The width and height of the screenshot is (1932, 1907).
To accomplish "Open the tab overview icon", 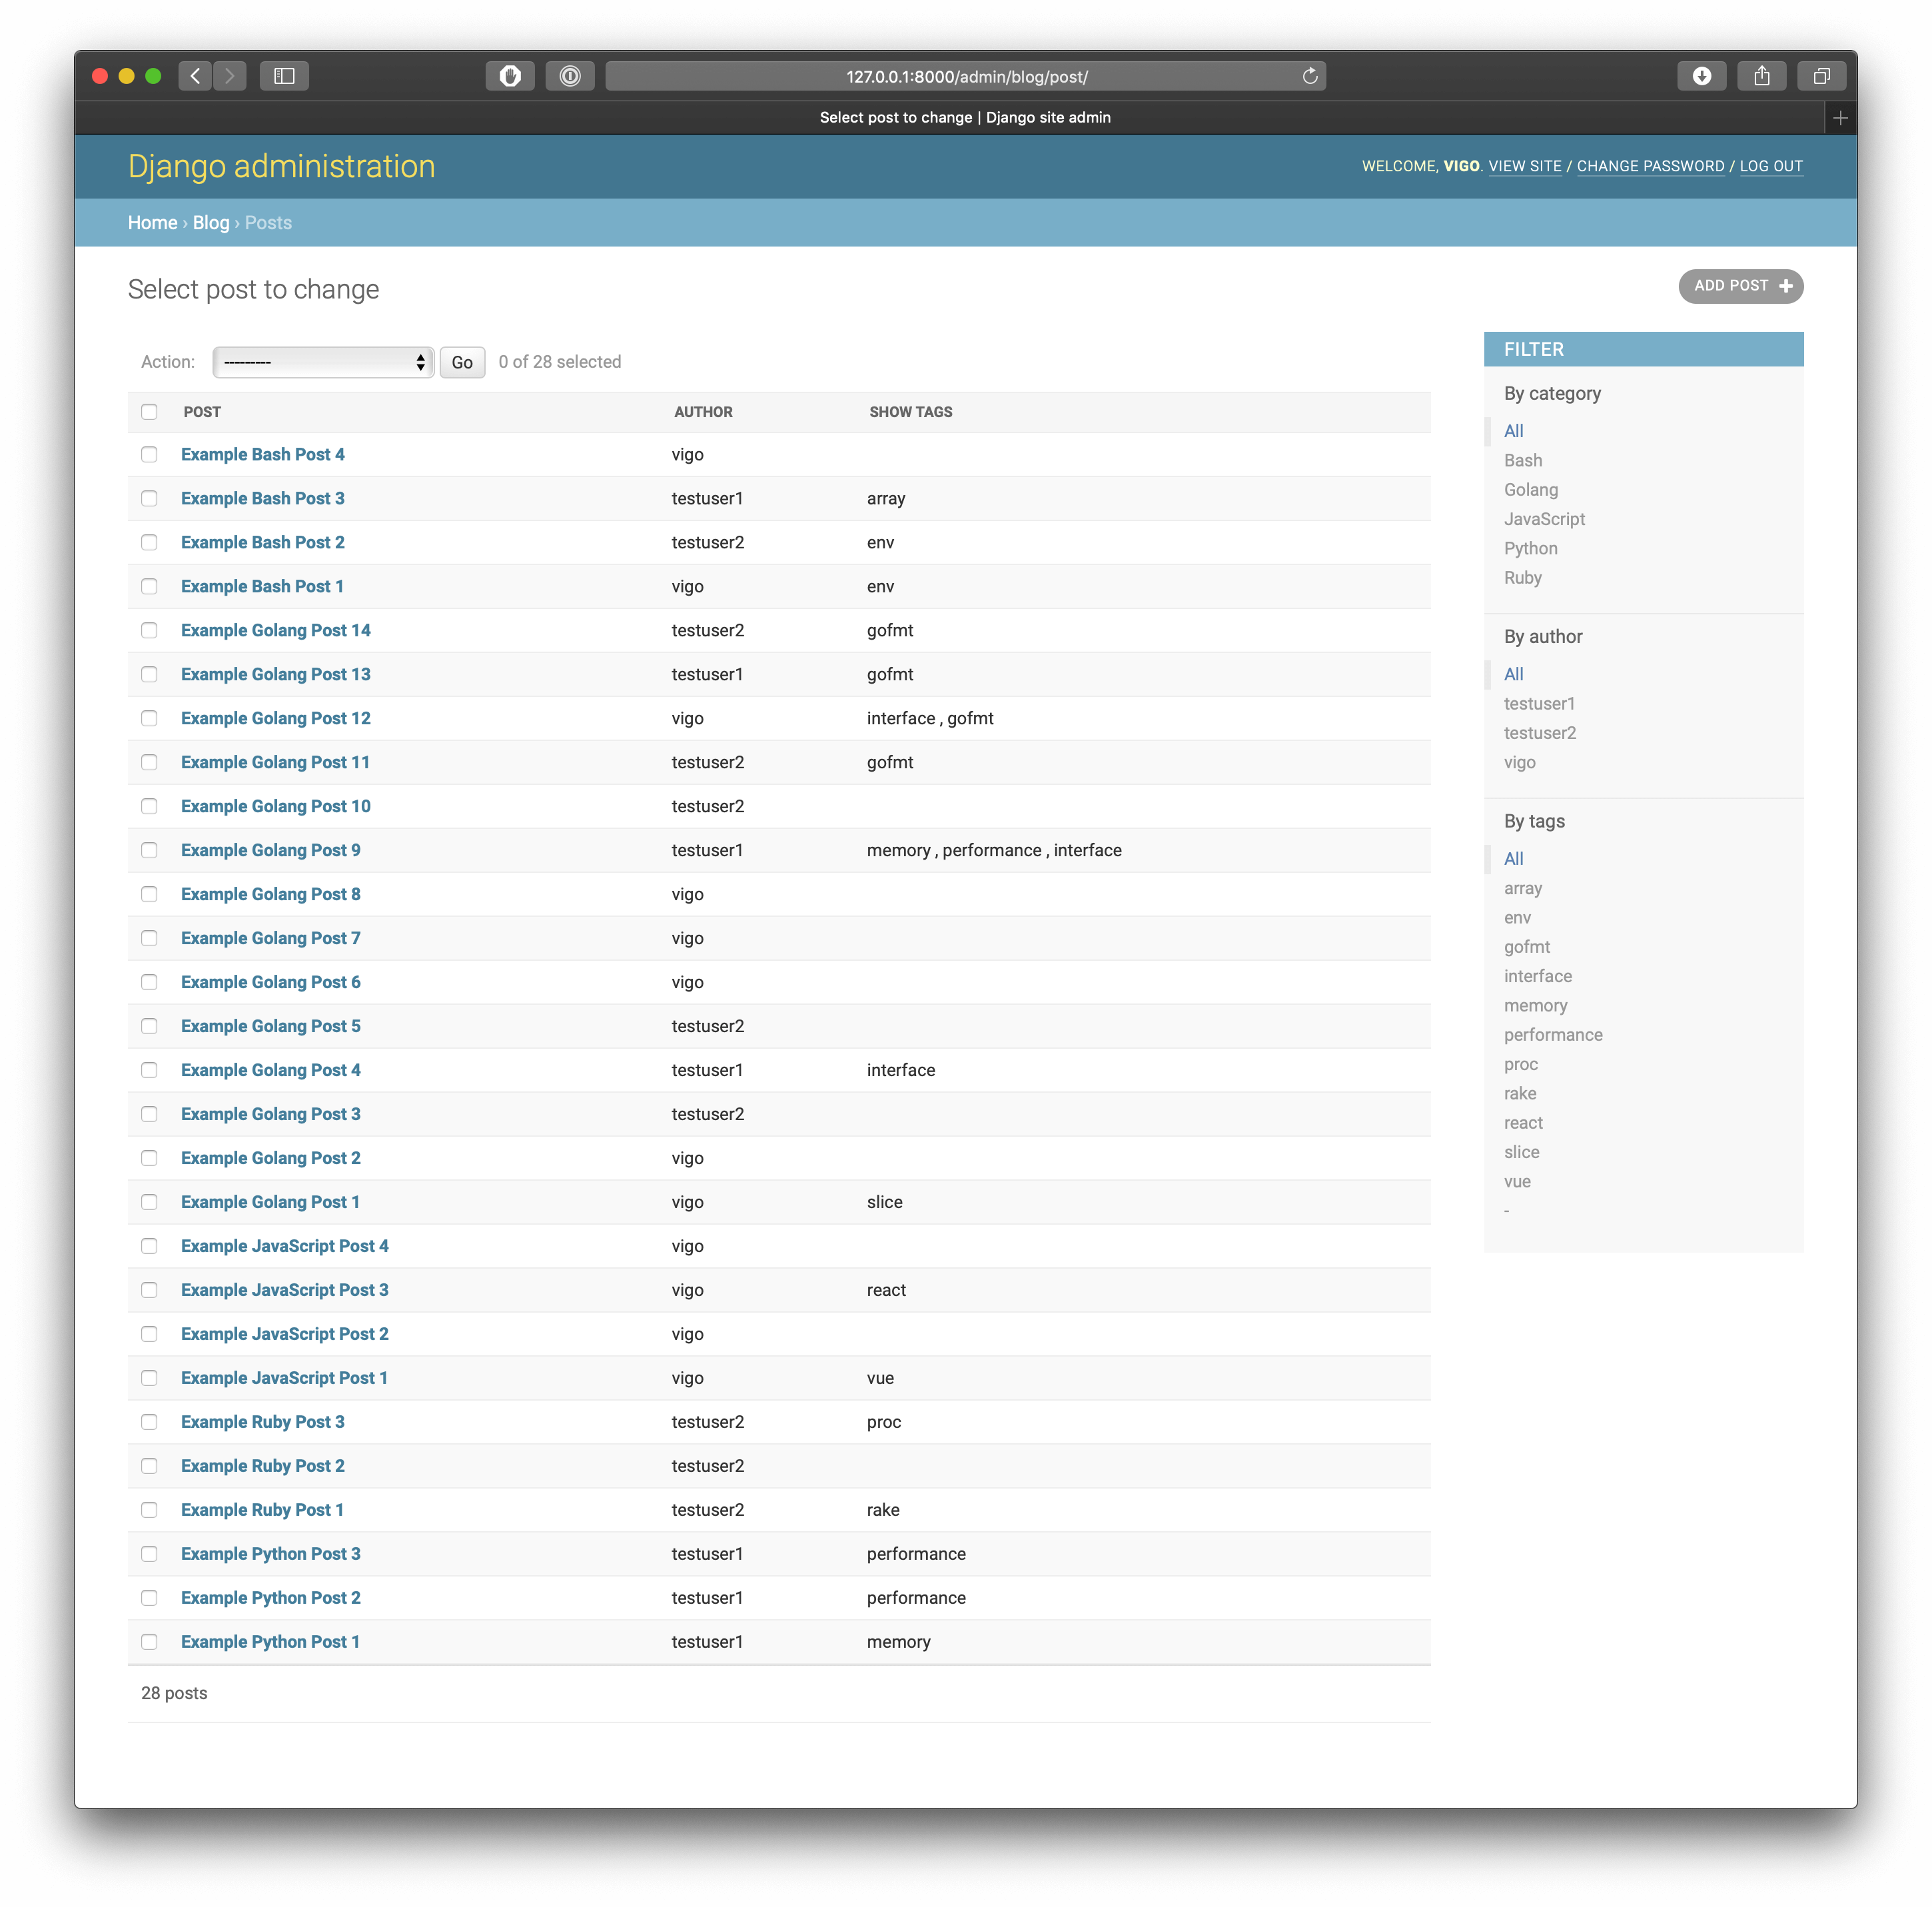I will pyautogui.click(x=1822, y=75).
